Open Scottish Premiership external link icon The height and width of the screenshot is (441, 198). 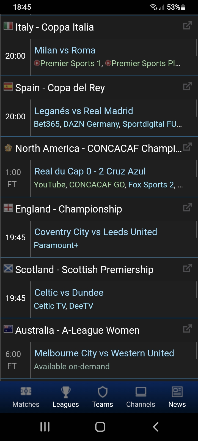(187, 268)
